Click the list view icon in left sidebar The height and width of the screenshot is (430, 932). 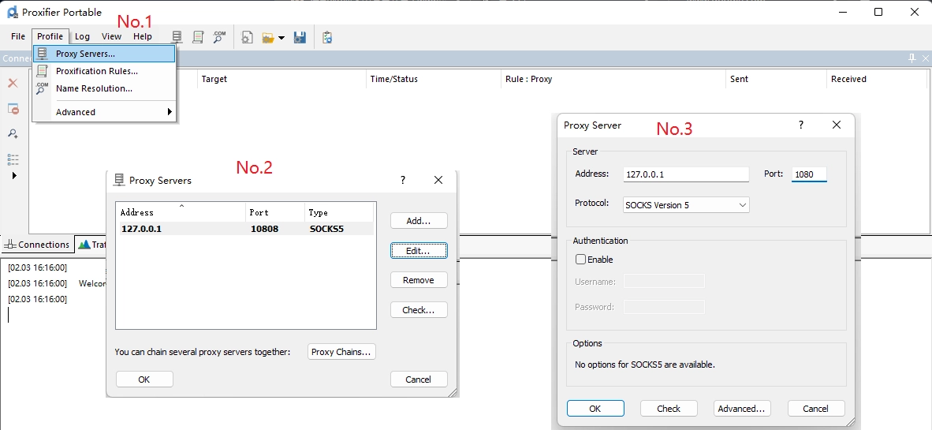click(13, 159)
